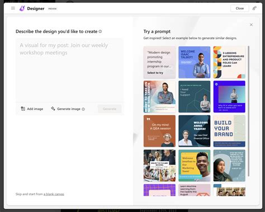The image size is (265, 212).
Task: Open the hamburger menu next to Designer
Action: coord(13,8)
